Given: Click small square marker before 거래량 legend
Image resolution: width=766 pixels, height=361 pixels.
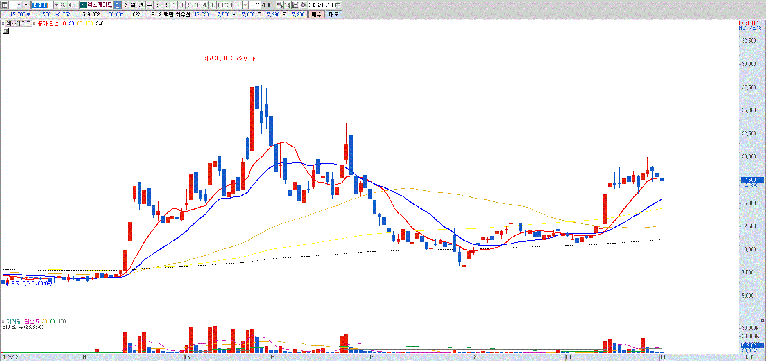Looking at the screenshot, I should (3, 321).
